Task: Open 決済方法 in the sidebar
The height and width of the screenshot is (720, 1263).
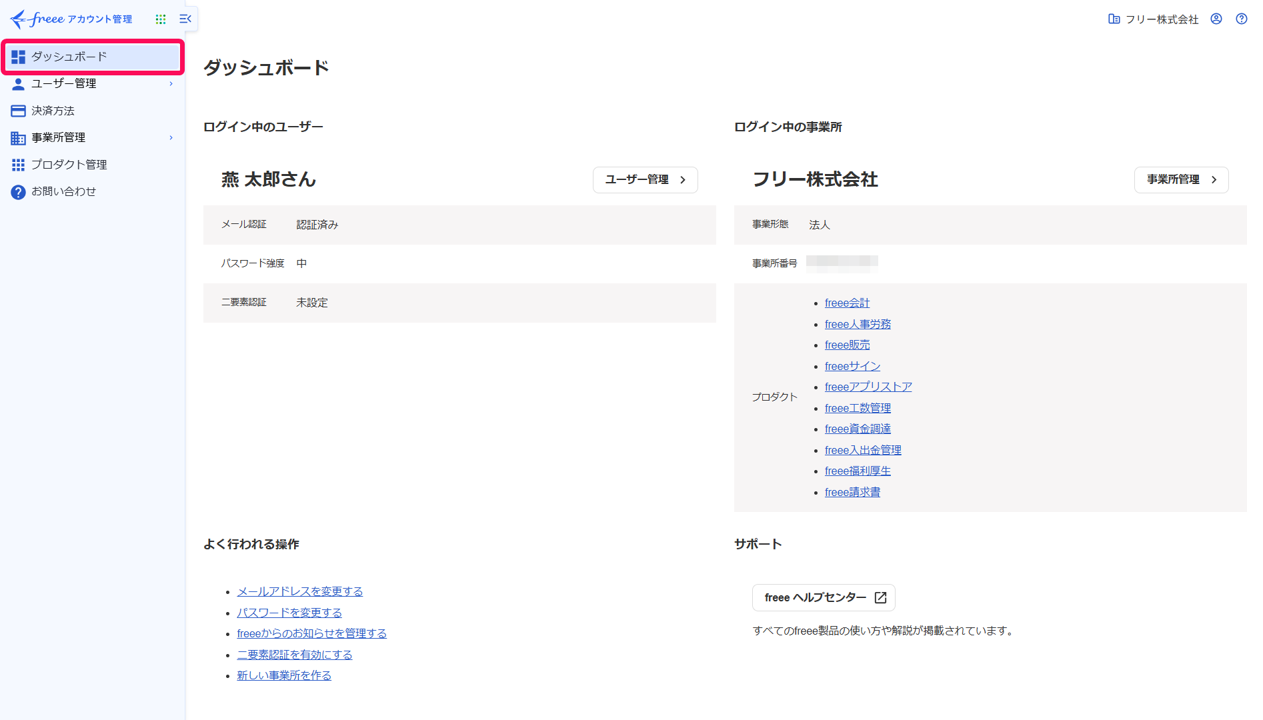Action: (x=93, y=111)
